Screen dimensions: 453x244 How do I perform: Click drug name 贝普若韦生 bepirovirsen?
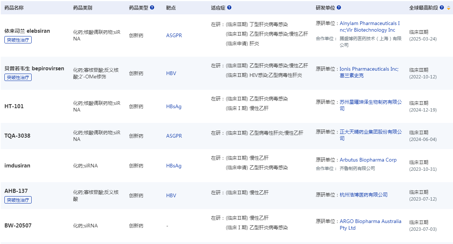click(x=34, y=68)
